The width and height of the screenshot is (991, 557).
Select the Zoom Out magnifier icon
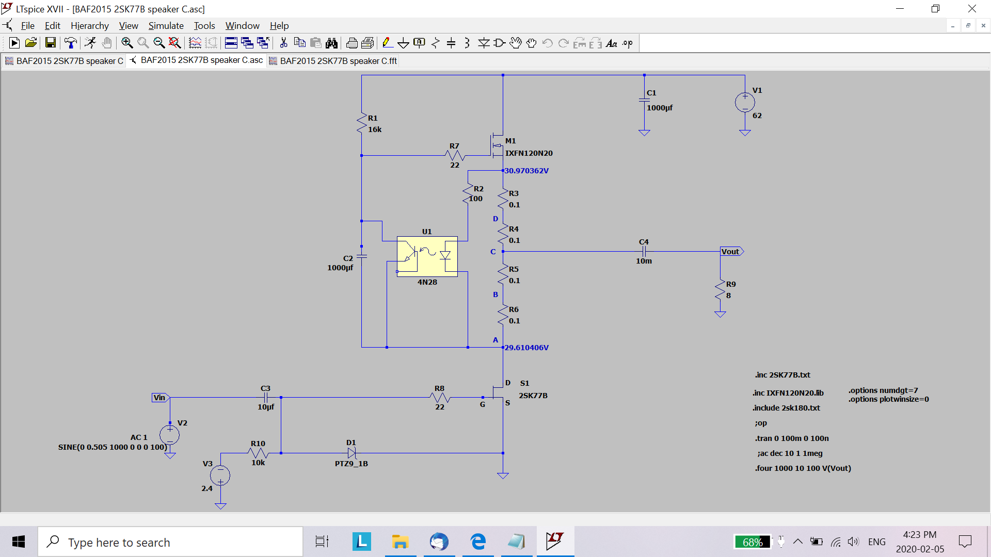tap(159, 43)
